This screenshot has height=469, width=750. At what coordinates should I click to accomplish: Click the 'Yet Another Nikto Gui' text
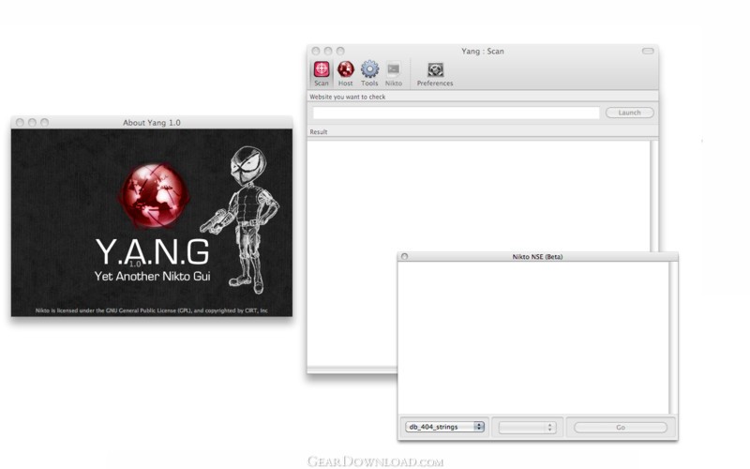coord(152,276)
